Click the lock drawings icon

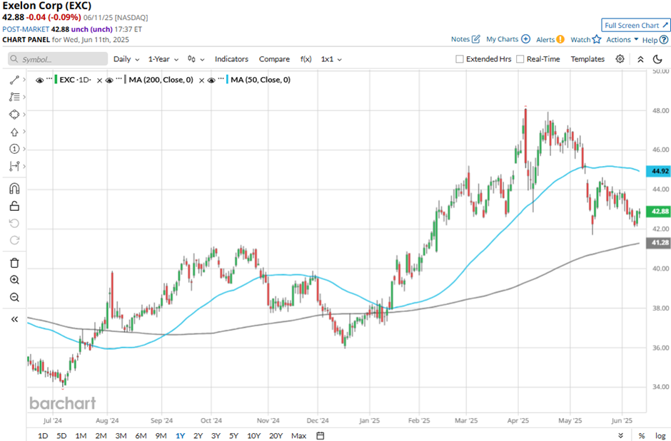tap(14, 206)
